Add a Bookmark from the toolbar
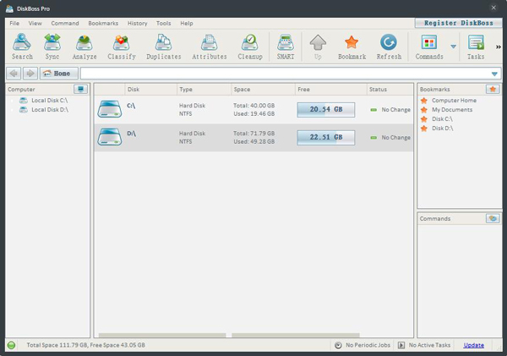507x356 pixels. 352,47
